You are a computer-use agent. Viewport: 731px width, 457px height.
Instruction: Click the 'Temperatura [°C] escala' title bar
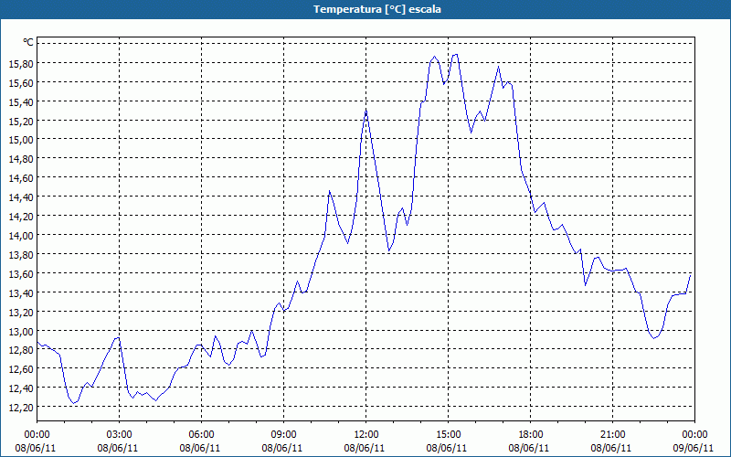pyautogui.click(x=365, y=9)
